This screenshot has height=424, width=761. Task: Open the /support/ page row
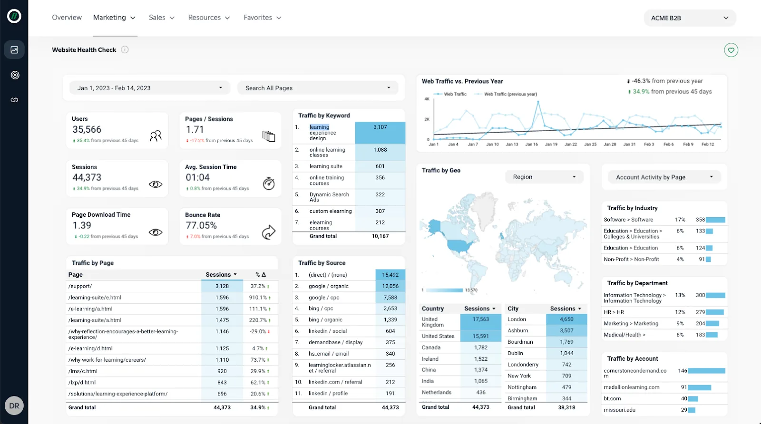point(80,286)
